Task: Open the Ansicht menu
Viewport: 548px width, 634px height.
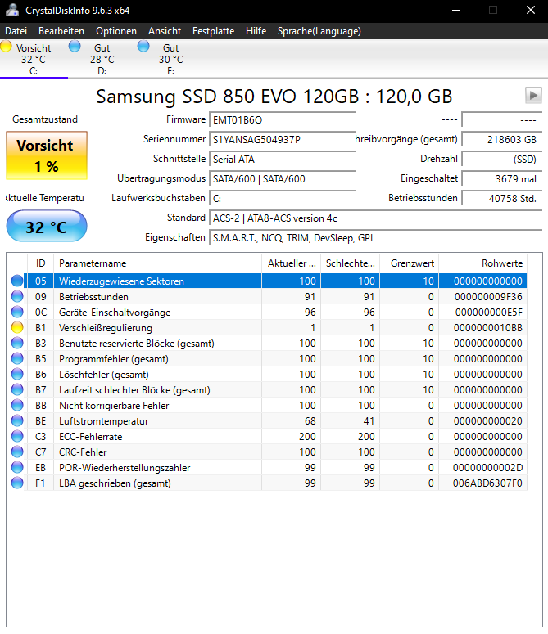Action: (x=165, y=31)
